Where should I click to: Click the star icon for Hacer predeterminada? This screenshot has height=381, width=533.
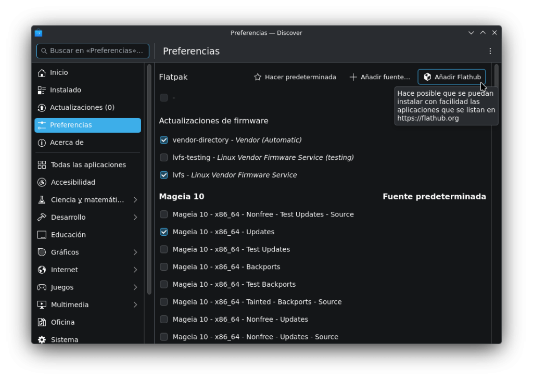tap(258, 77)
